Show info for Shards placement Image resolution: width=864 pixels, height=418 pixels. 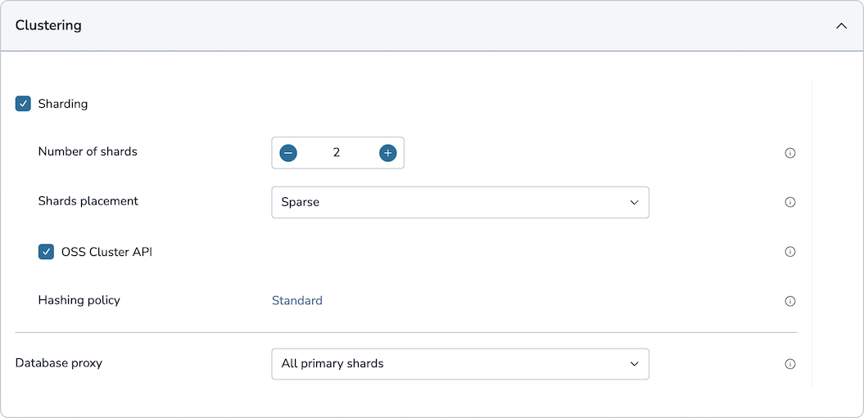790,202
